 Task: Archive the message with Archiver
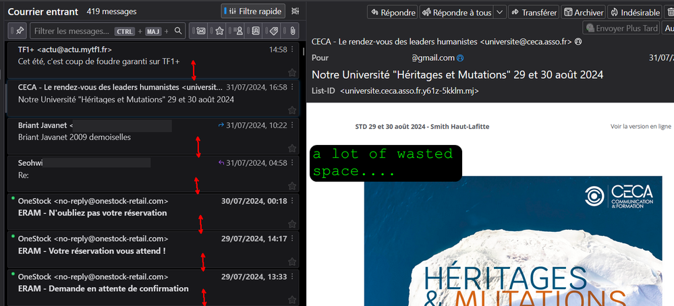coord(584,12)
